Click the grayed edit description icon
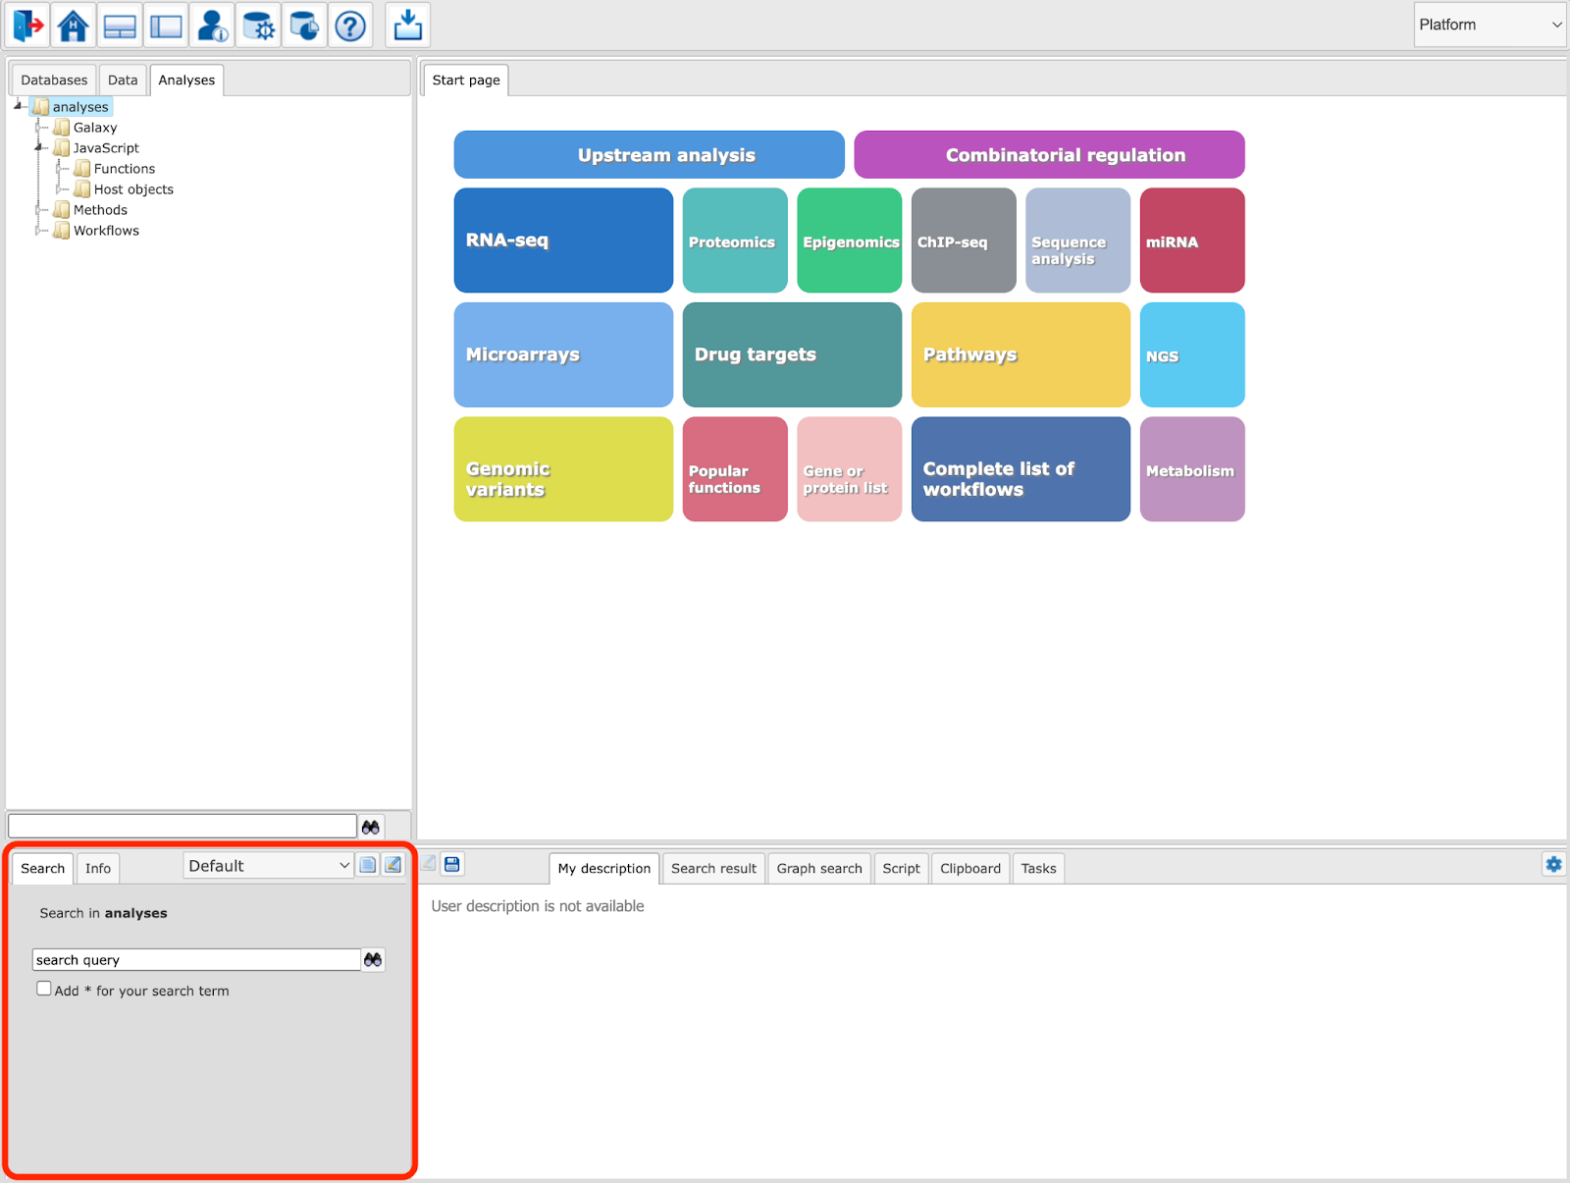 click(429, 864)
